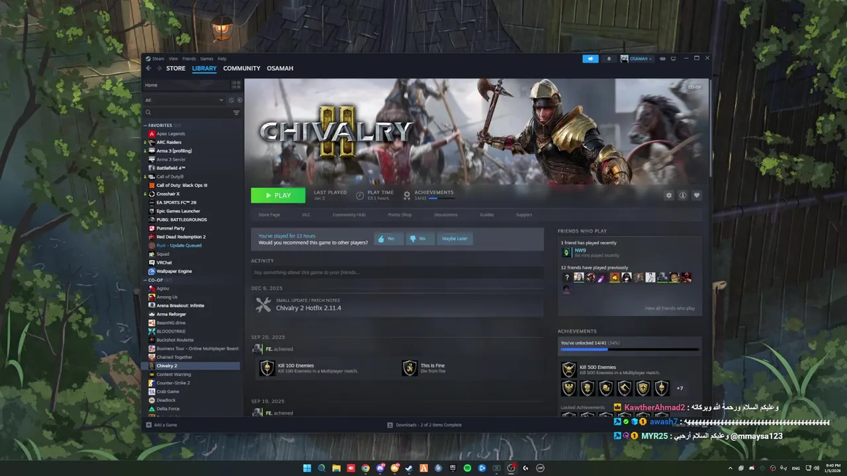Screen dimensions: 847x476
Task: Open Chivalry 2 manage gear icon
Action: [x=668, y=195]
